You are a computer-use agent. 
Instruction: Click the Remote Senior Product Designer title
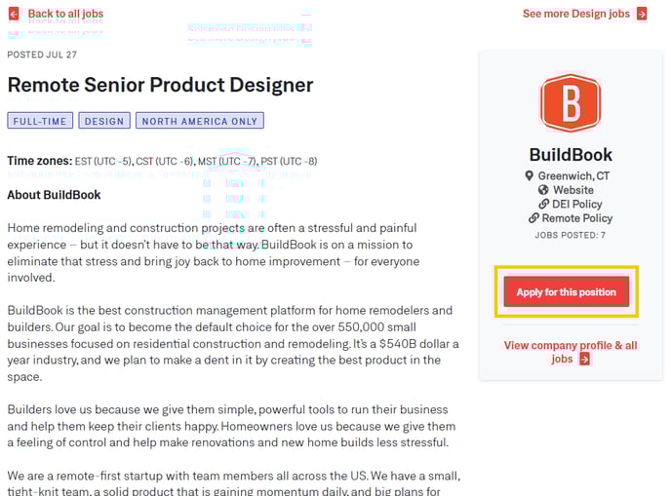[x=161, y=85]
